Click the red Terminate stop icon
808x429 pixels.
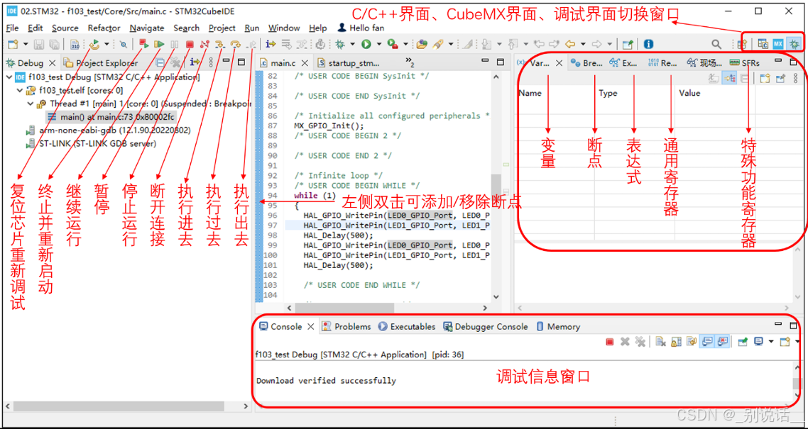[190, 44]
